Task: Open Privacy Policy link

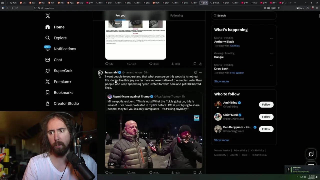Action: pyautogui.click(x=240, y=150)
